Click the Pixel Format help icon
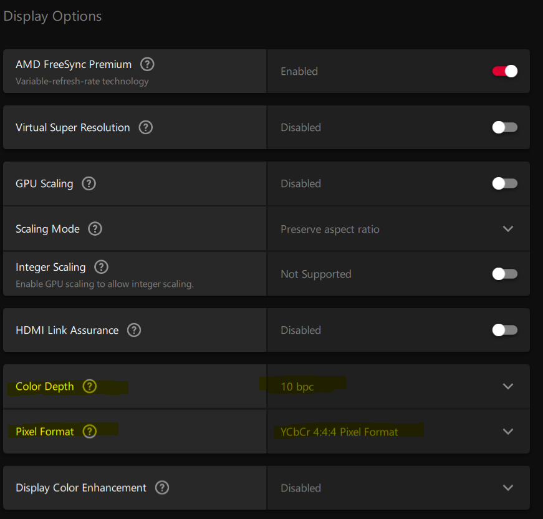The width and height of the screenshot is (543, 519). tap(90, 432)
